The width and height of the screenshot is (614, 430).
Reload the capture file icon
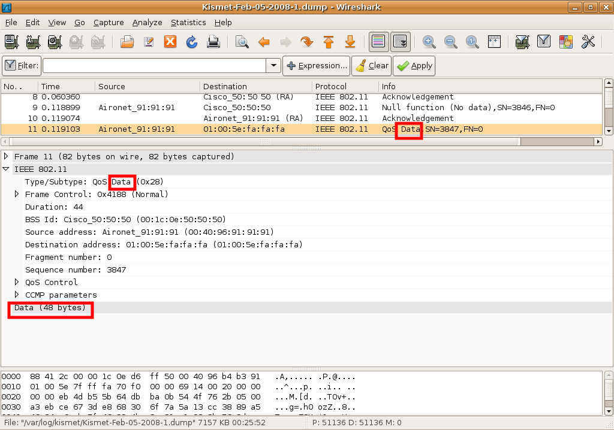tap(191, 41)
